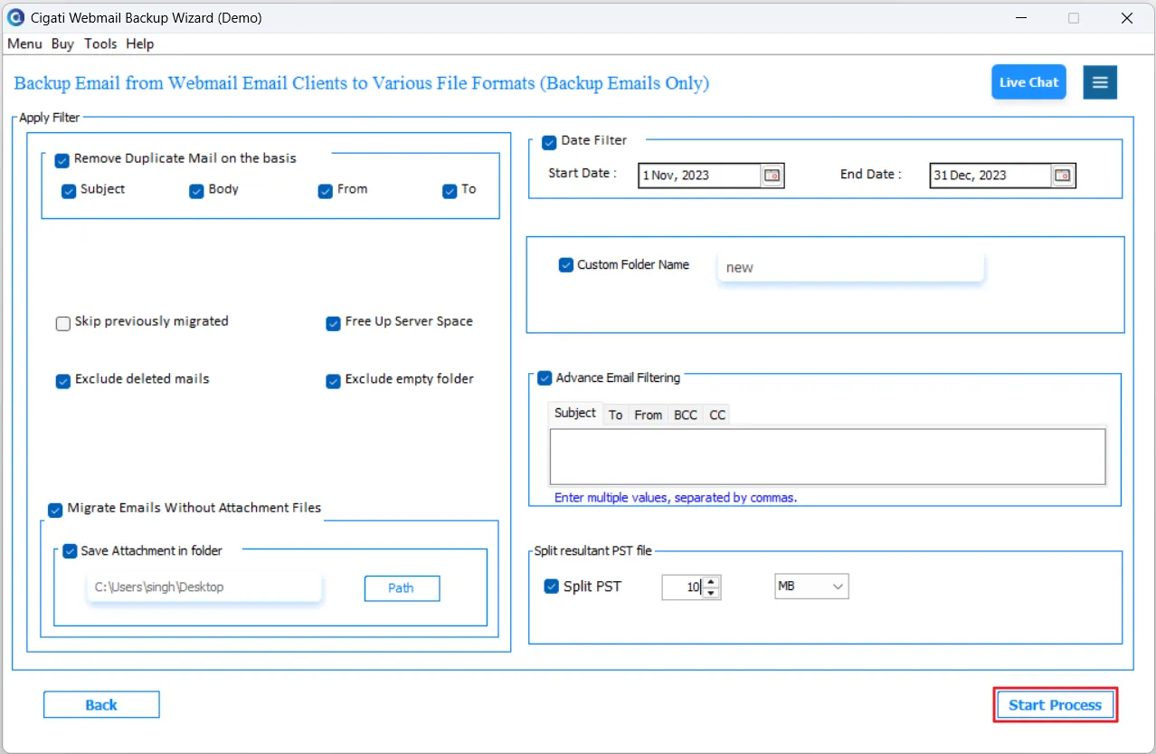
Task: Open the Start Date calendar picker
Action: (772, 176)
